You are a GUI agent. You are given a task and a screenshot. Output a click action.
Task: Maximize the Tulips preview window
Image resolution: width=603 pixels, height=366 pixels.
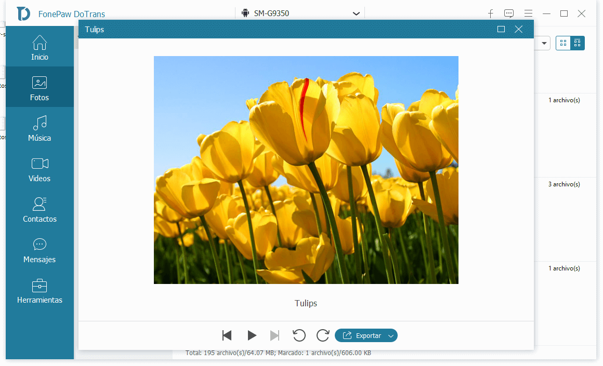501,29
